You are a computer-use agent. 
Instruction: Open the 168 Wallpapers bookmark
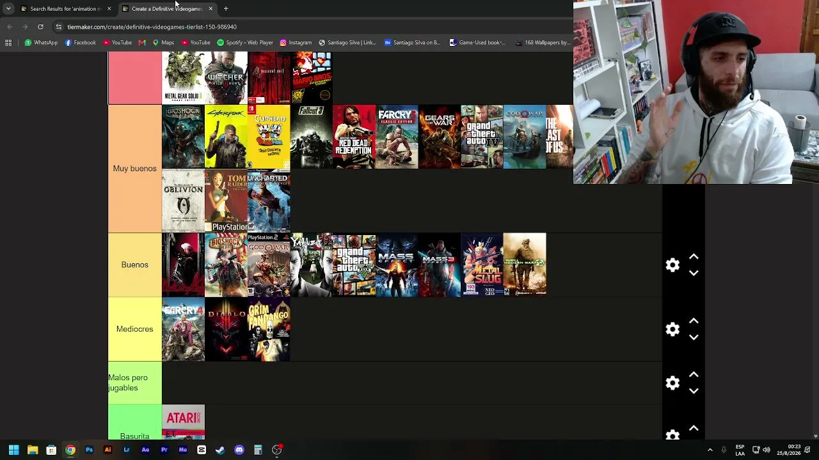point(543,43)
